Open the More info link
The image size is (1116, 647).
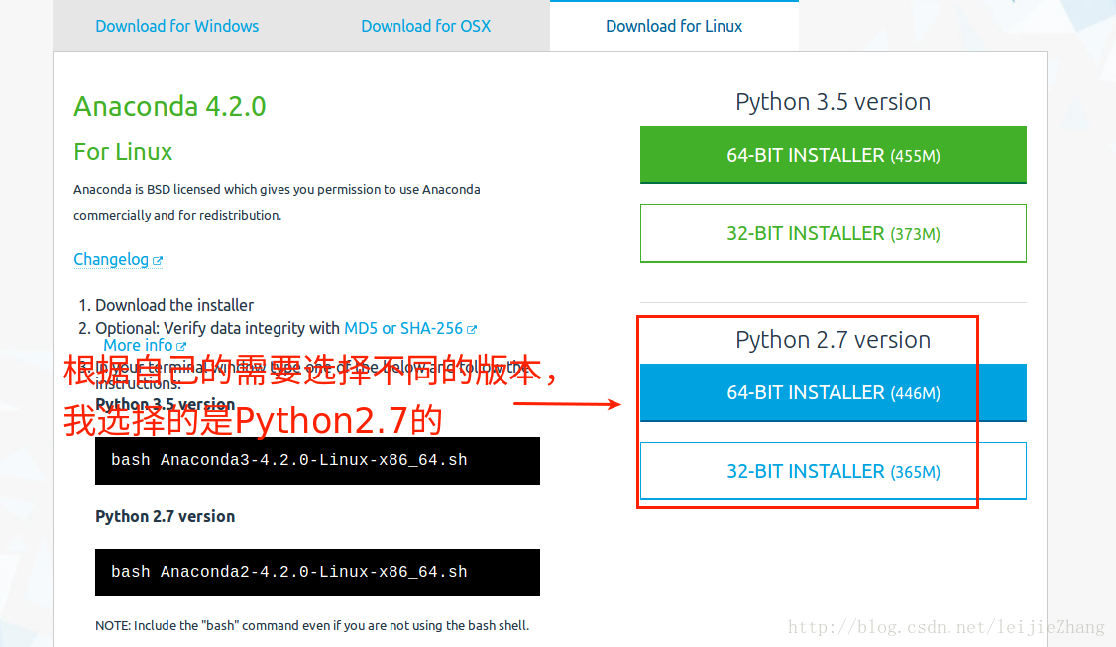coord(138,345)
